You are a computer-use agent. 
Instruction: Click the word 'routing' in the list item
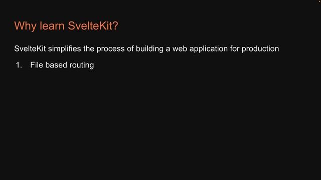[82, 65]
